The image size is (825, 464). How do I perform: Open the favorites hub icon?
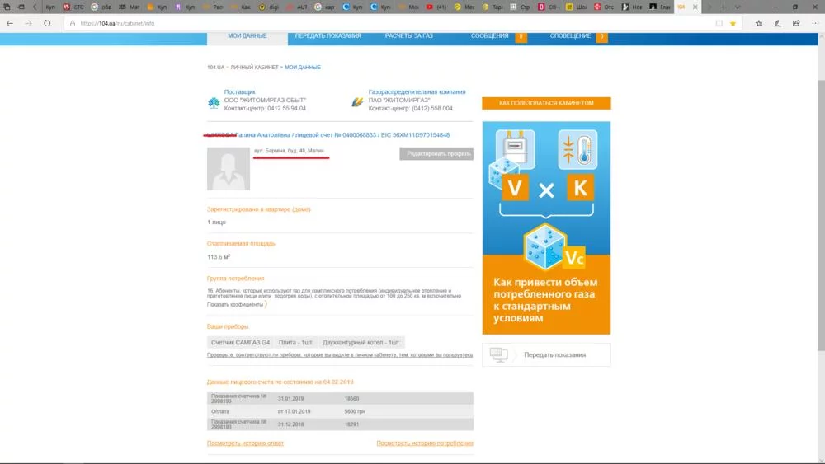point(759,23)
